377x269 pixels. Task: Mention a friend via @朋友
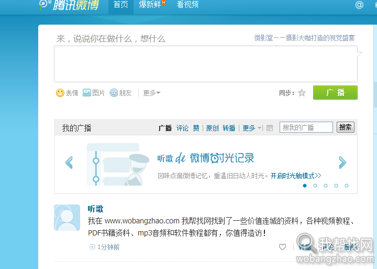[x=121, y=93]
